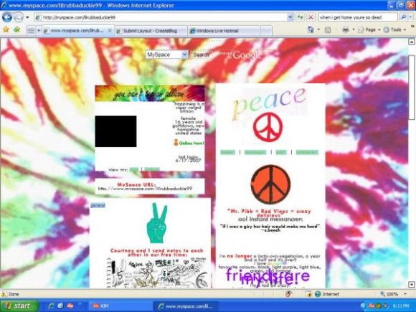Open a new blank tab

tap(266, 31)
